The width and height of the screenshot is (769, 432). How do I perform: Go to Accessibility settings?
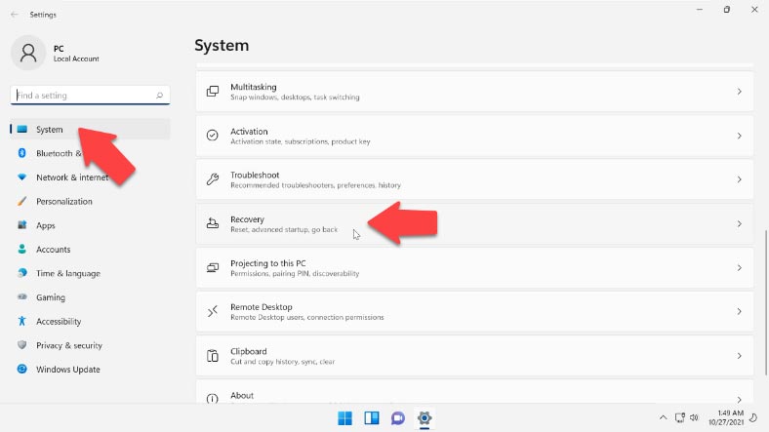pyautogui.click(x=90, y=321)
